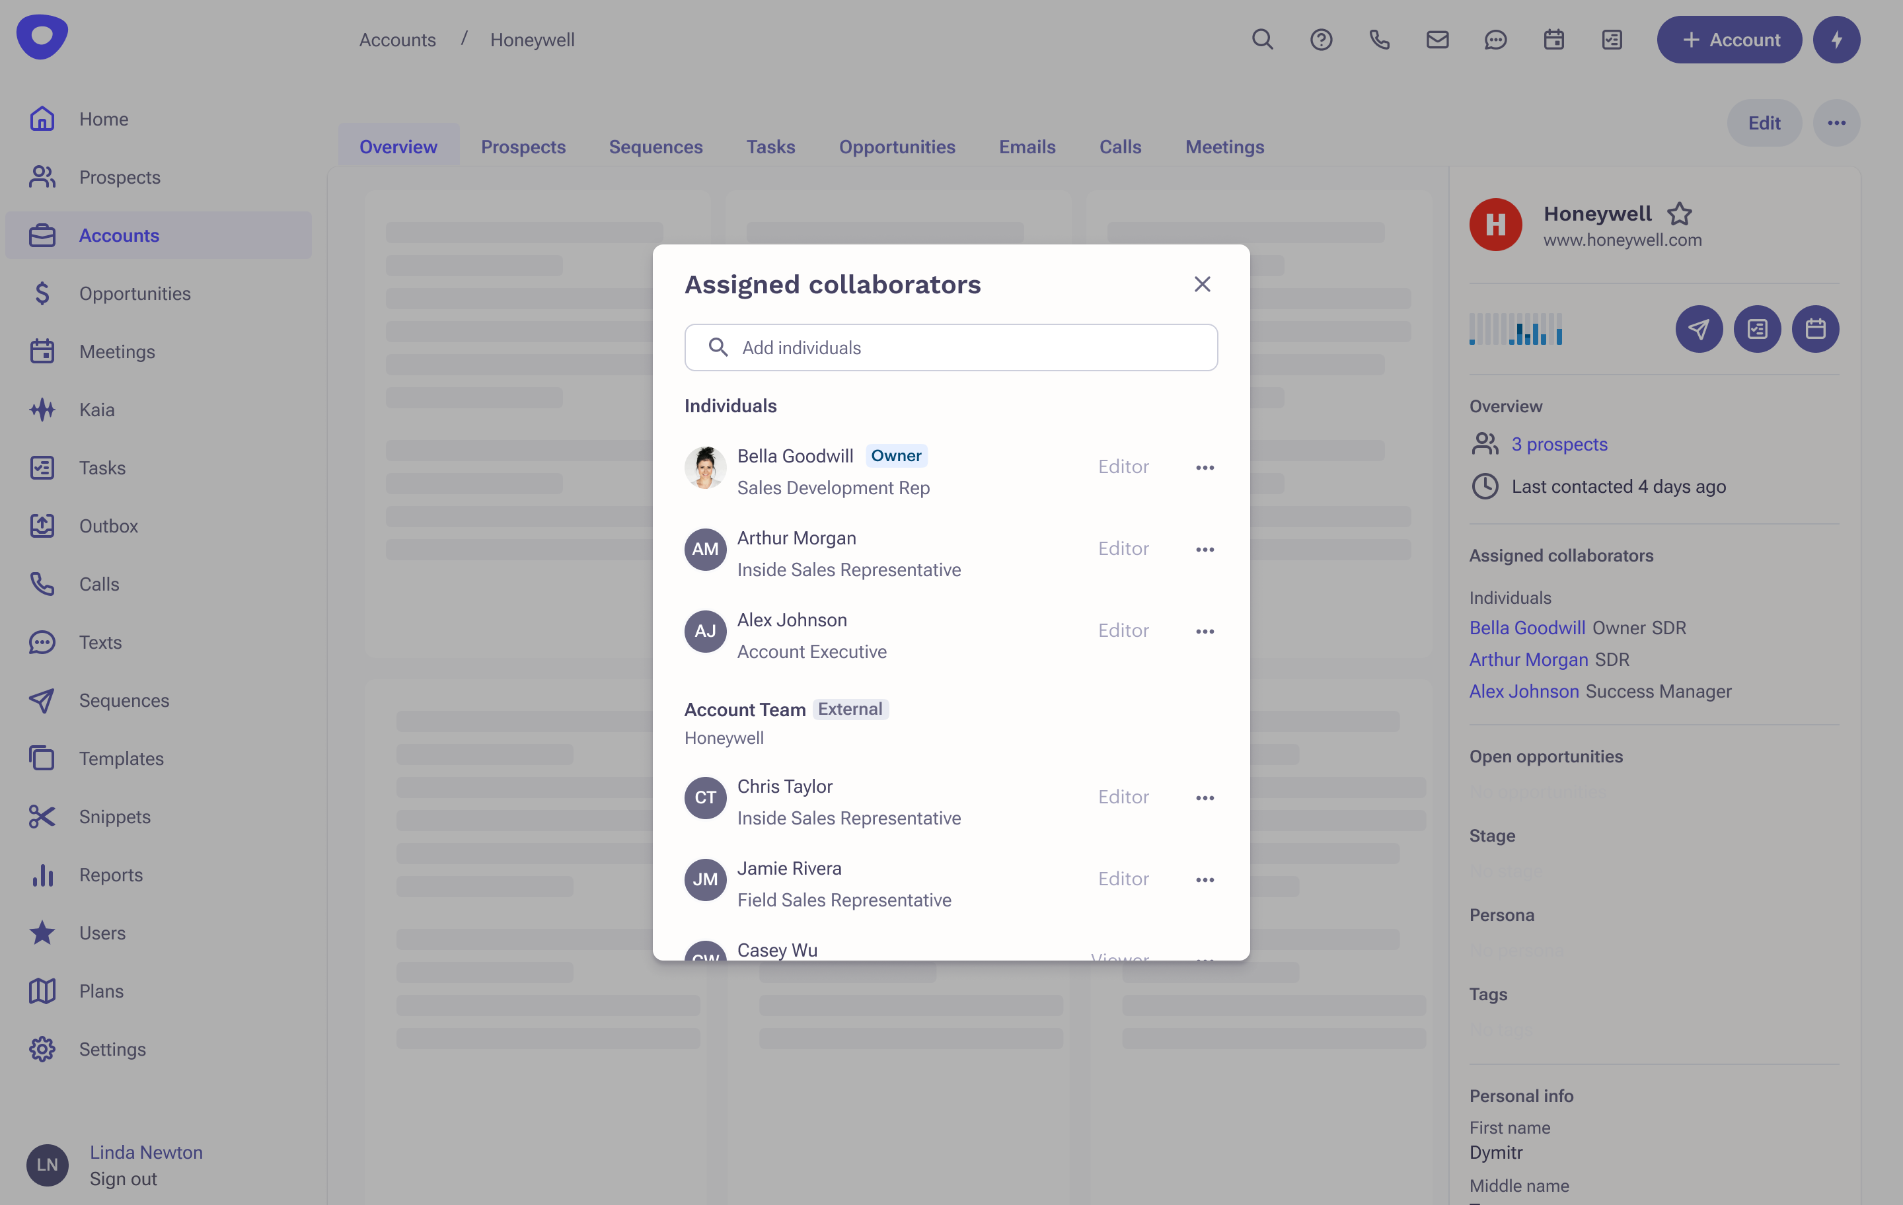Open role dropdown Editor for Chris Taylor

point(1123,797)
